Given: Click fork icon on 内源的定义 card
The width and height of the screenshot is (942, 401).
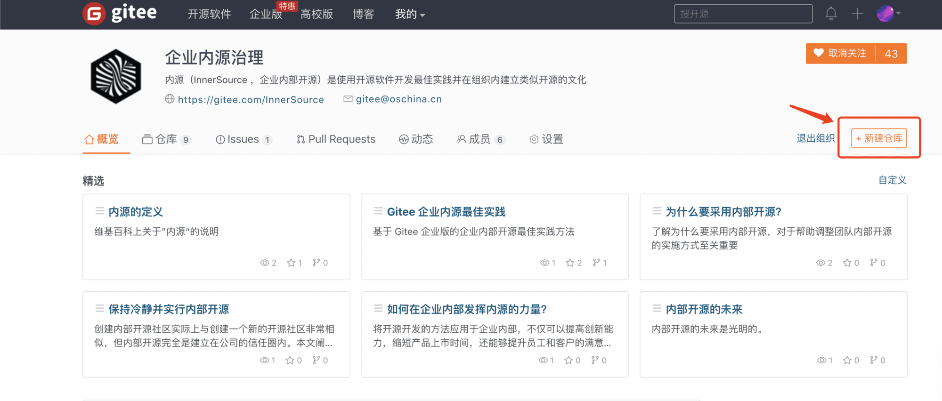Looking at the screenshot, I should tap(317, 263).
